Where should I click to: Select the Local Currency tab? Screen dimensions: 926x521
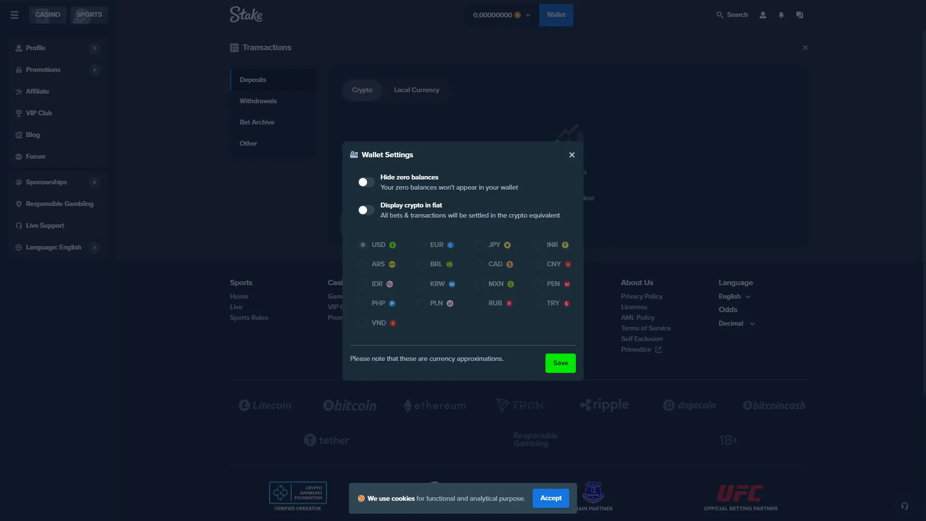(417, 90)
